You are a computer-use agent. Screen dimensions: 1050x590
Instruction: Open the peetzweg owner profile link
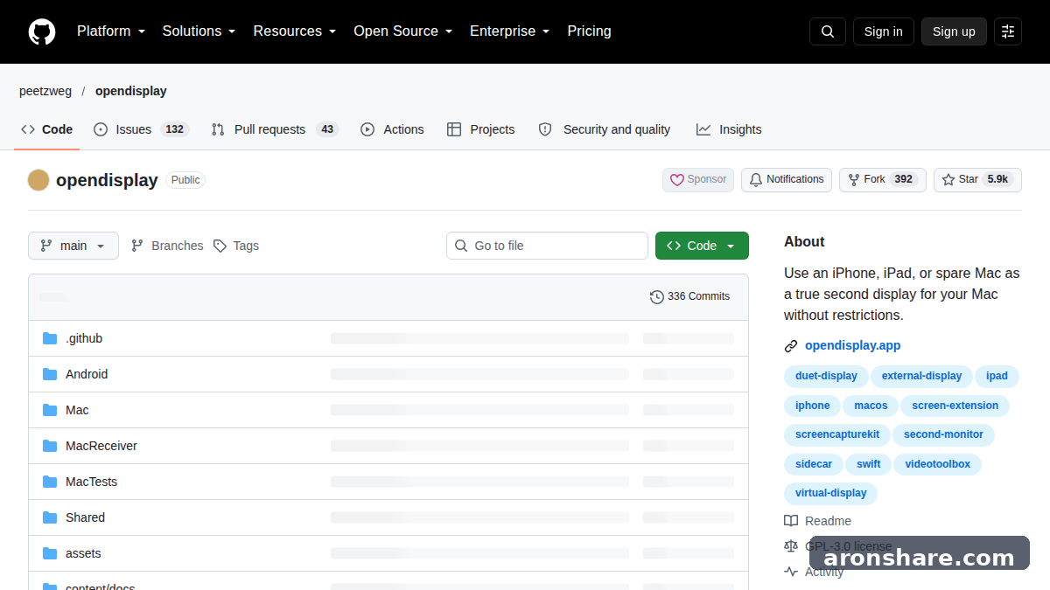pyautogui.click(x=45, y=91)
